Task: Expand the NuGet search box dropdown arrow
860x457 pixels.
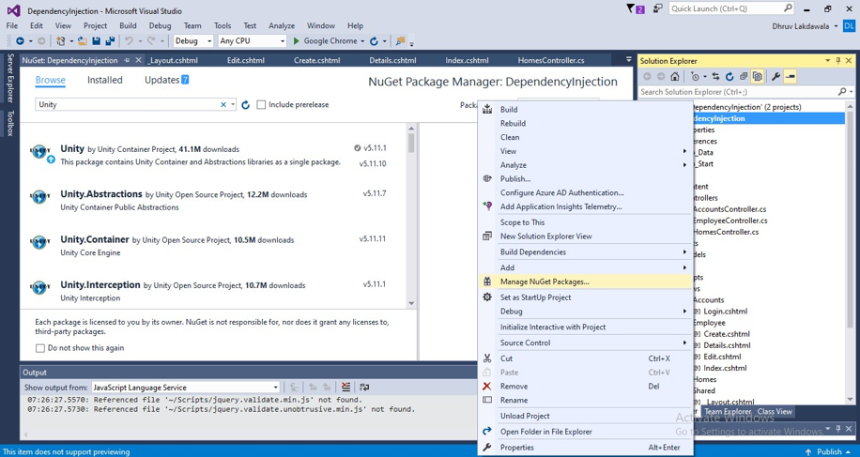Action: (233, 105)
